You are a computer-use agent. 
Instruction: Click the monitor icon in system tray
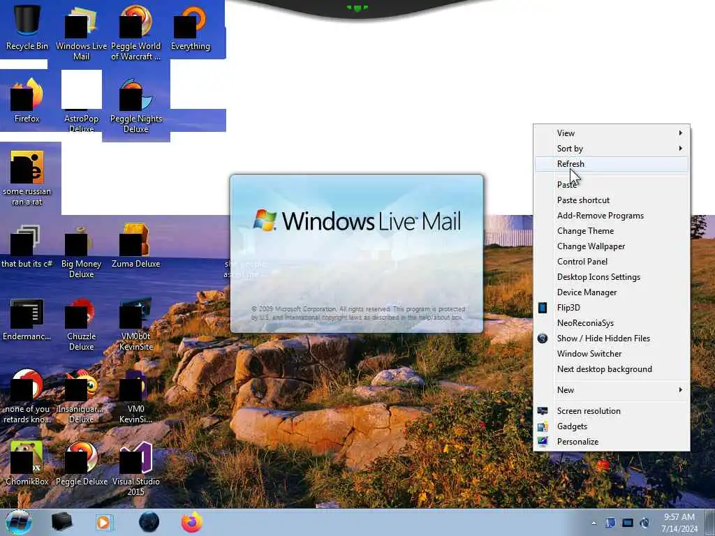point(628,523)
